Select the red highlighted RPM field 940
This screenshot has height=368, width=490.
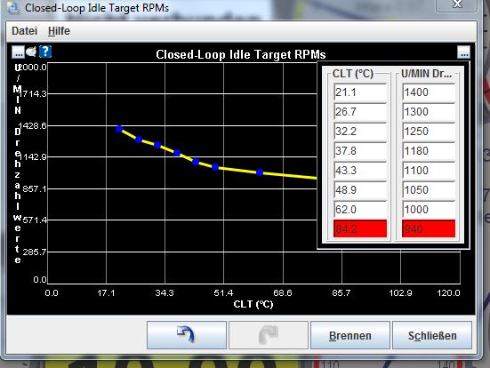click(429, 228)
